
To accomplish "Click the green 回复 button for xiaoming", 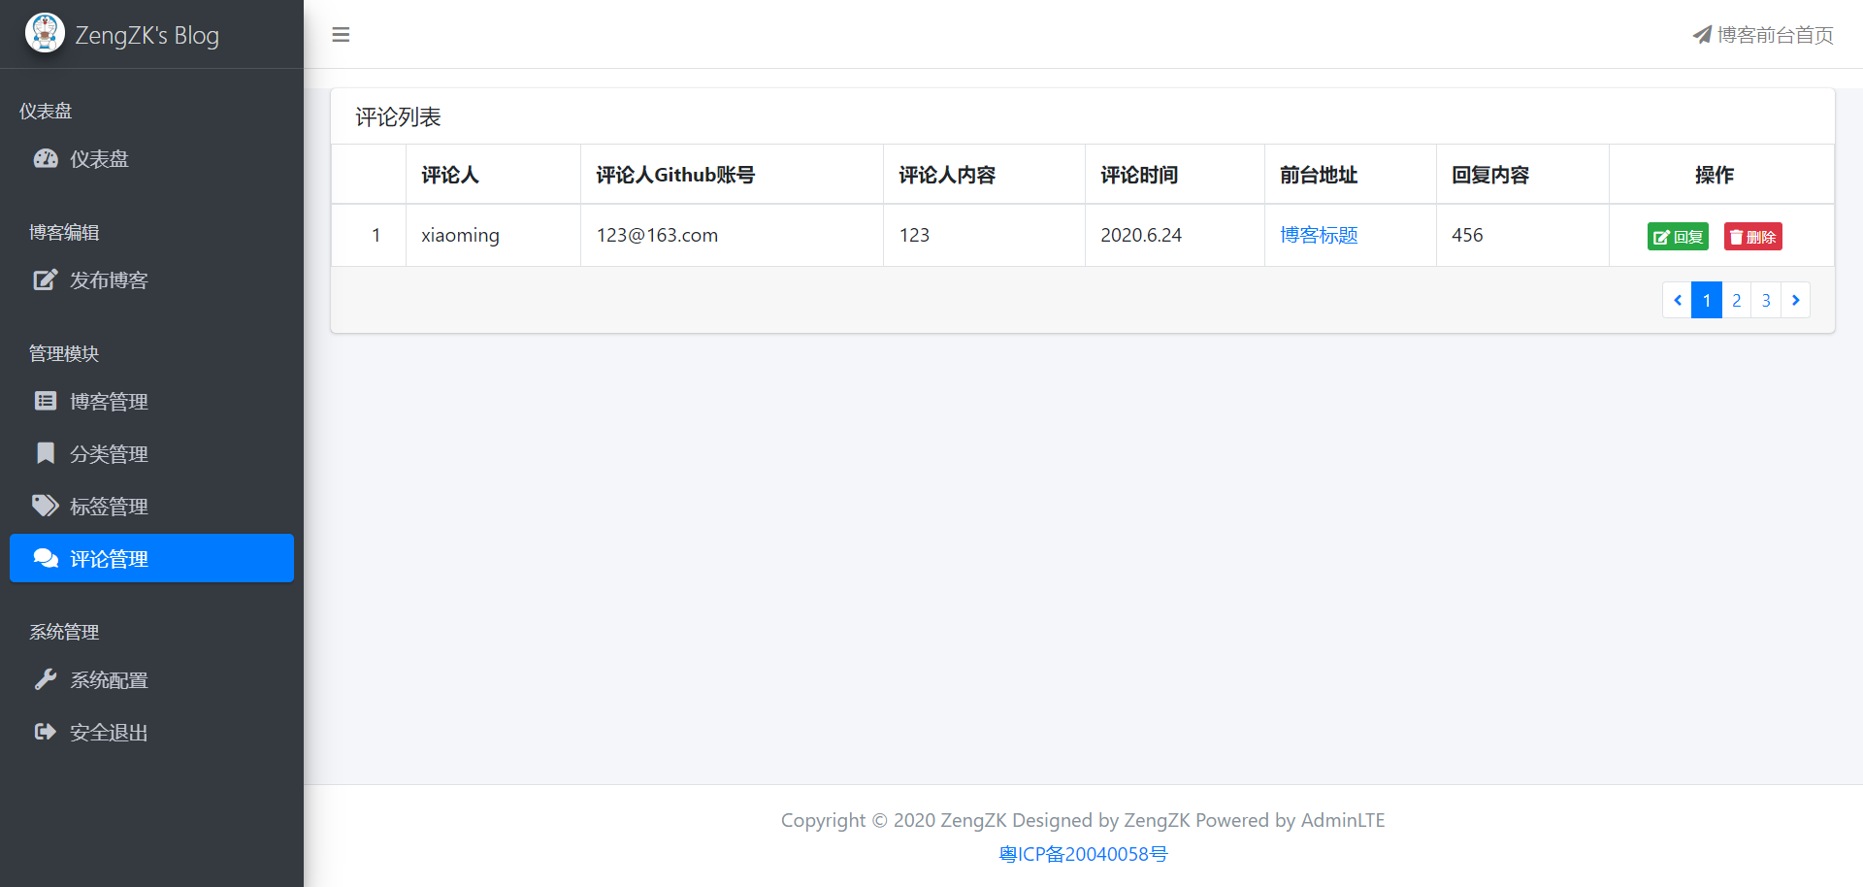I will [x=1678, y=236].
